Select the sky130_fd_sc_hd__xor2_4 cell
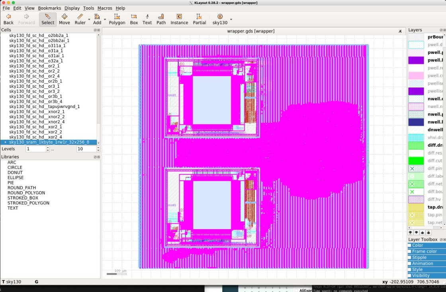 (35, 137)
